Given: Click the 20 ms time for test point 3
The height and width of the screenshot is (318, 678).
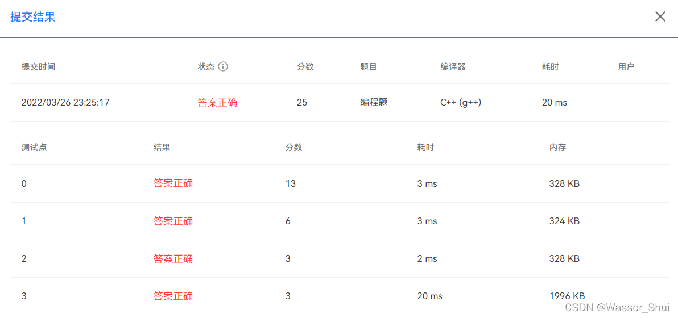Looking at the screenshot, I should [429, 296].
